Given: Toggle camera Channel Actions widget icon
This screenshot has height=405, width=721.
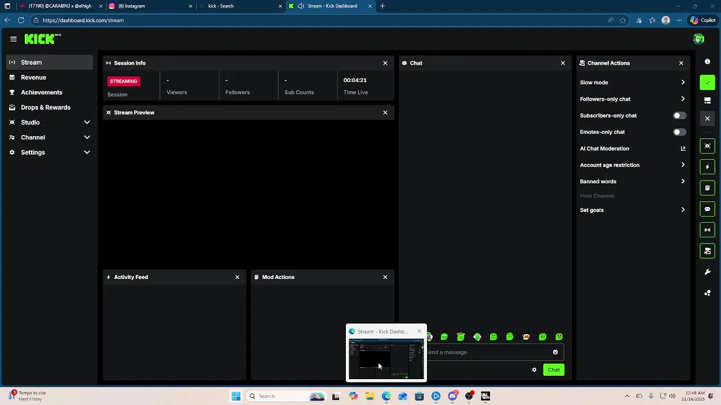Looking at the screenshot, I should 707,251.
